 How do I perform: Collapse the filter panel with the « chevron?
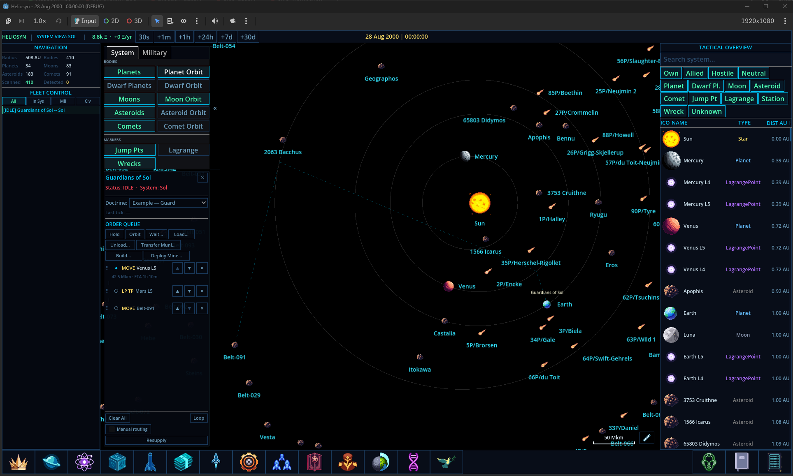215,108
